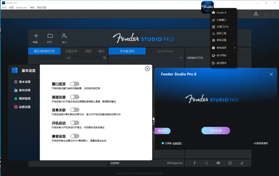This screenshot has height=176, width=279.
Task: Select 限时管理 in the settings sidebar
Action: pos(22,98)
